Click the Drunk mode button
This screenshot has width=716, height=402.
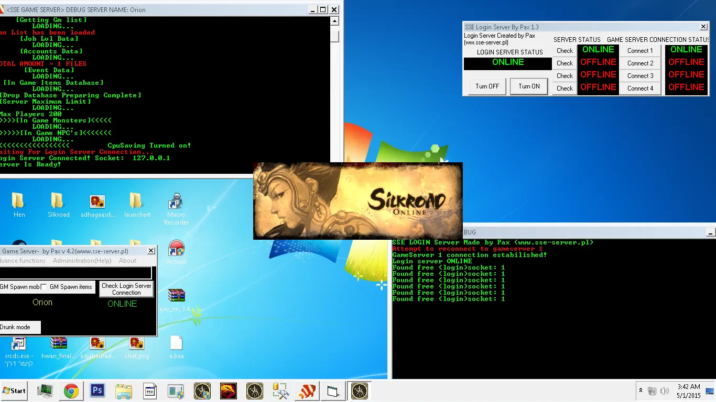tap(19, 327)
